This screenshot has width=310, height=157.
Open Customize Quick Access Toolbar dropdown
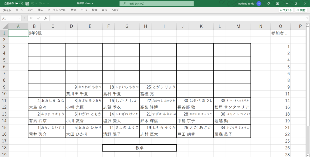click(x=48, y=4)
